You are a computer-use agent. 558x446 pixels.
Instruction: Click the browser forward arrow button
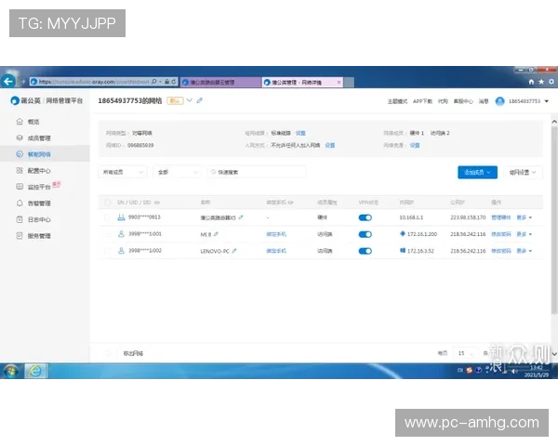[x=22, y=82]
